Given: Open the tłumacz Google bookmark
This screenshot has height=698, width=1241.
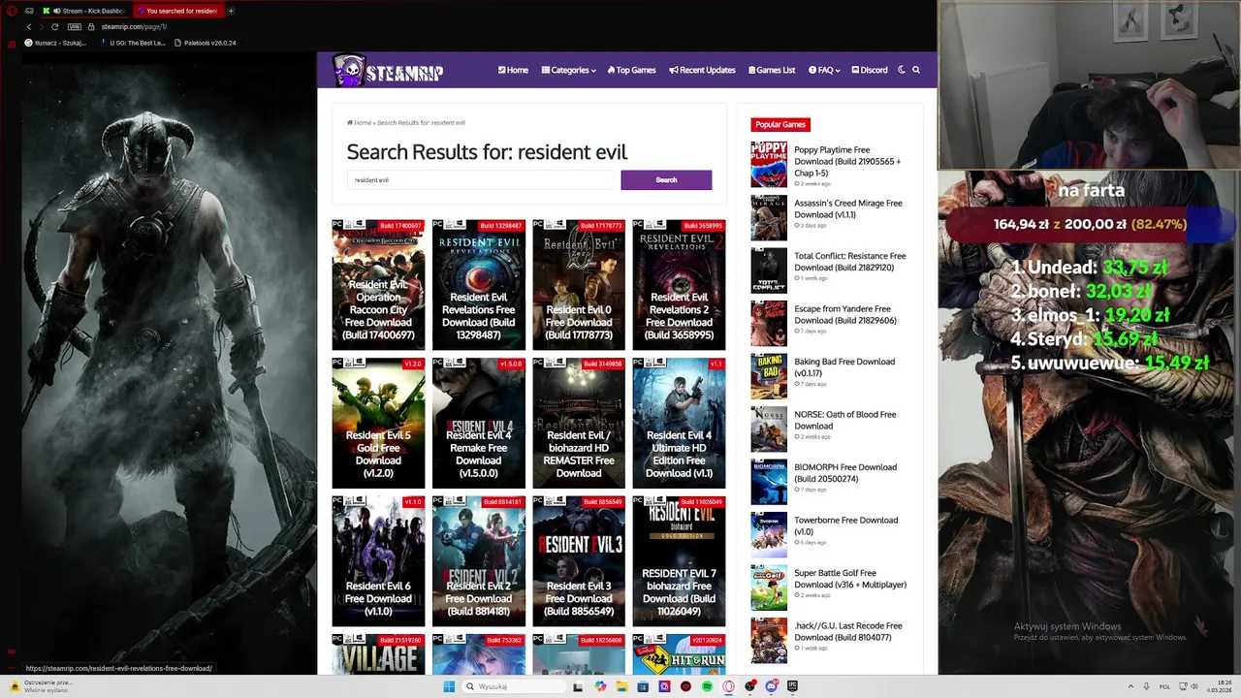Looking at the screenshot, I should (55, 43).
